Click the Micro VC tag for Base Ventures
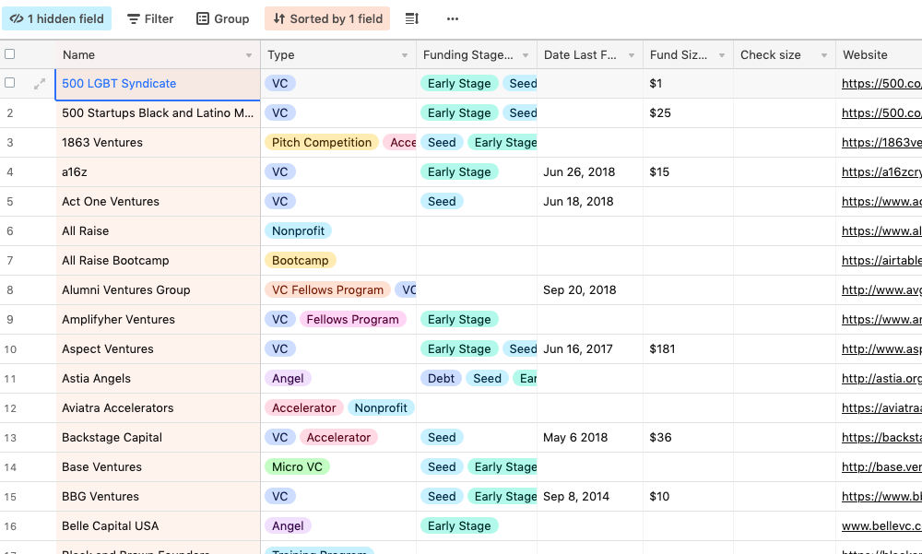Viewport: 922px width, 554px height. [x=297, y=467]
